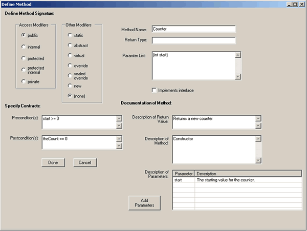Click the Add Parameters button
307x231 pixels.
click(x=144, y=203)
